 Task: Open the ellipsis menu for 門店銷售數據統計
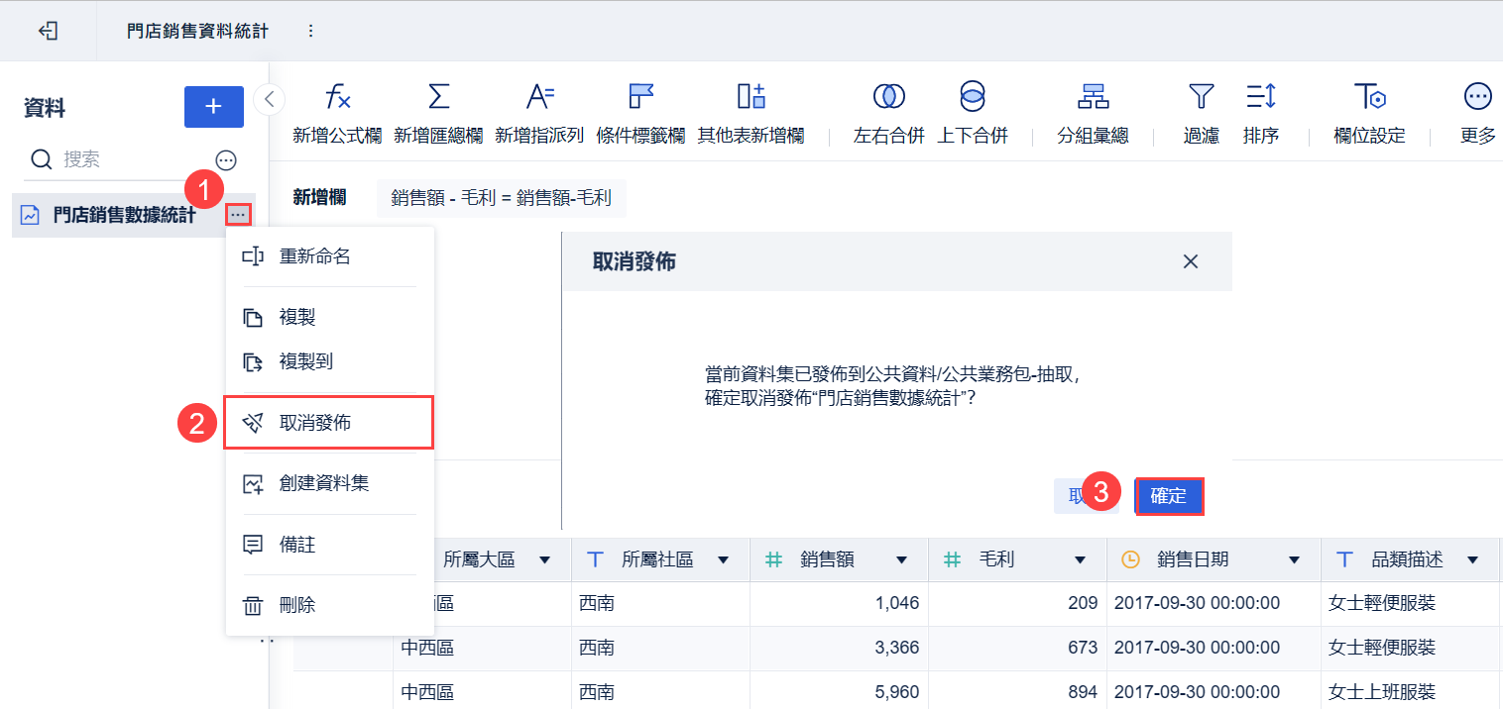pos(238,214)
